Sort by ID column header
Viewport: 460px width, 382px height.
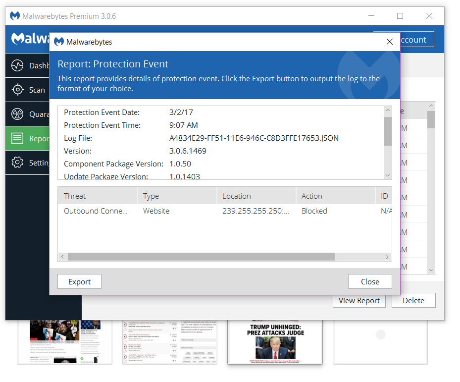(x=384, y=196)
